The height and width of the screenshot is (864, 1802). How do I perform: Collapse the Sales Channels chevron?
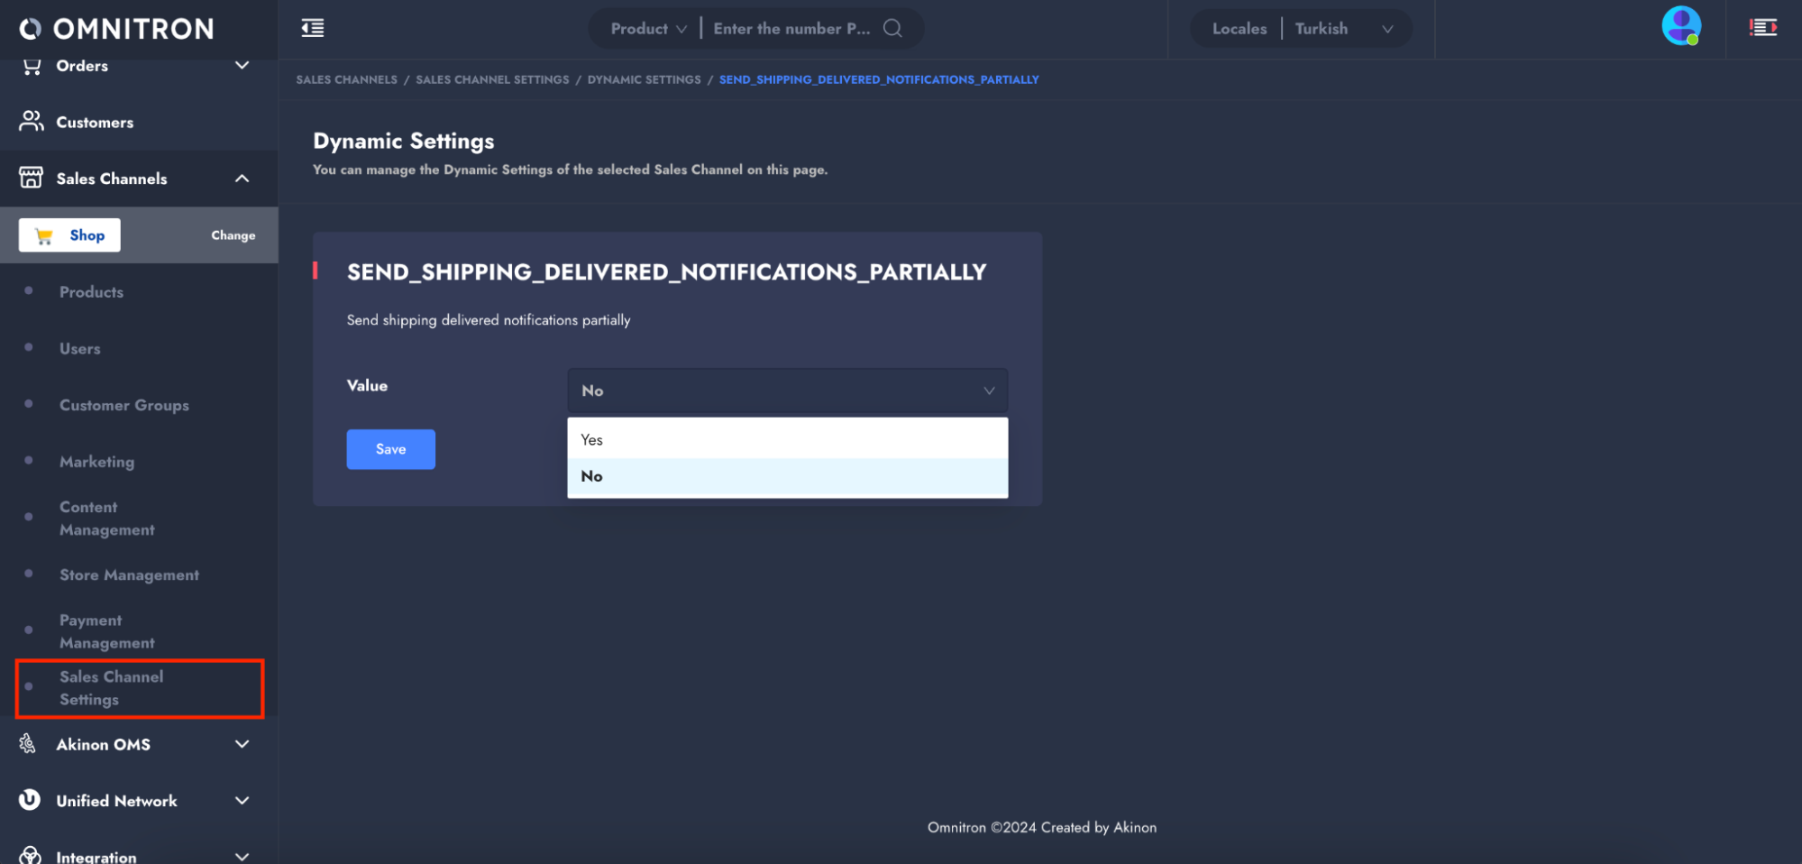pos(242,179)
